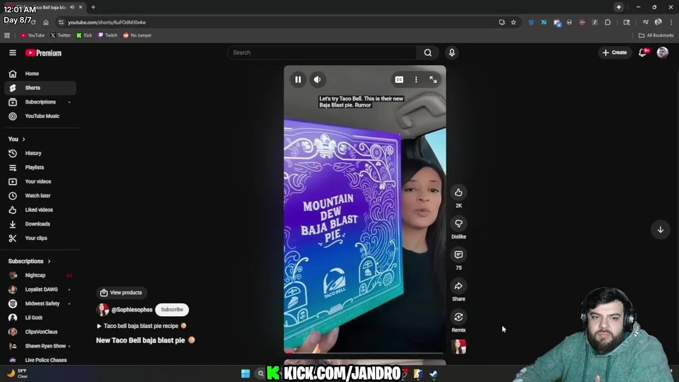Expand the All Bookmarks folder
Screen dimensions: 679x382
coord(656,36)
